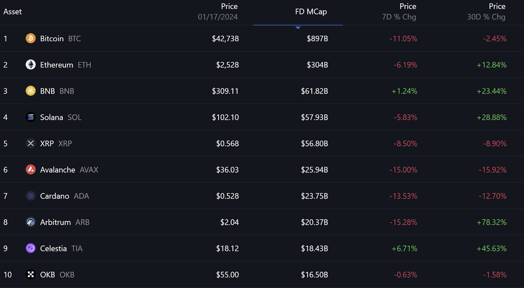The image size is (524, 288).
Task: Open the Bitcoin asset name link
Action: click(52, 39)
